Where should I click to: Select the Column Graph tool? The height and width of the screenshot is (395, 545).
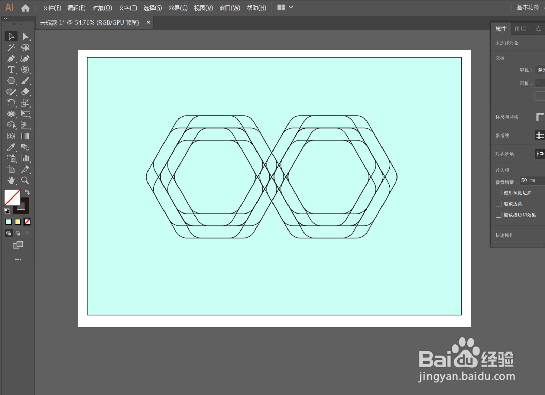tap(25, 158)
